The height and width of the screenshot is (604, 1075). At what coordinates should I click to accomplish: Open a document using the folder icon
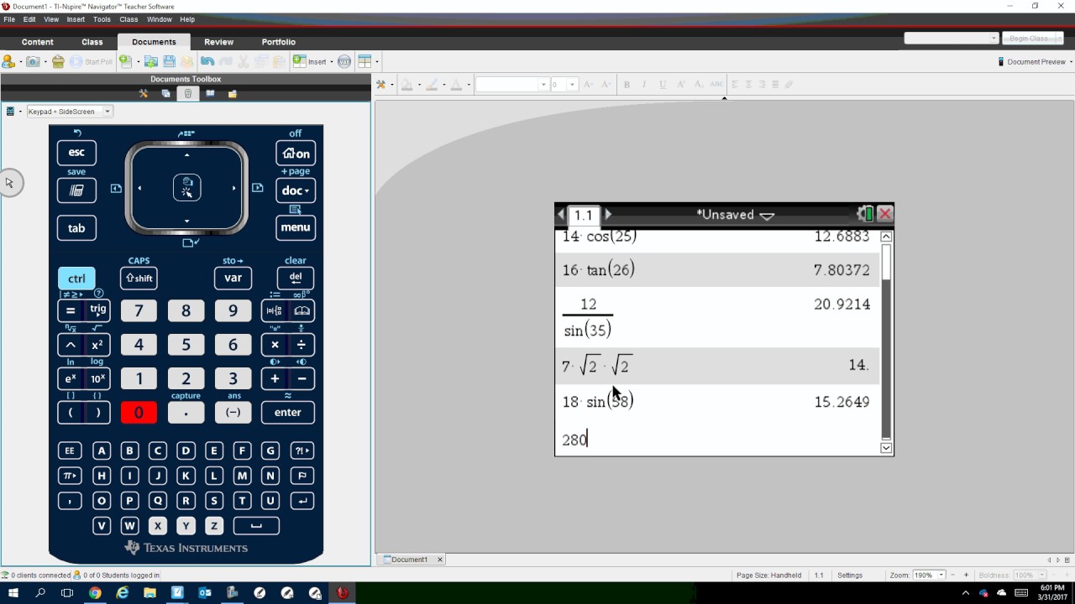(151, 61)
